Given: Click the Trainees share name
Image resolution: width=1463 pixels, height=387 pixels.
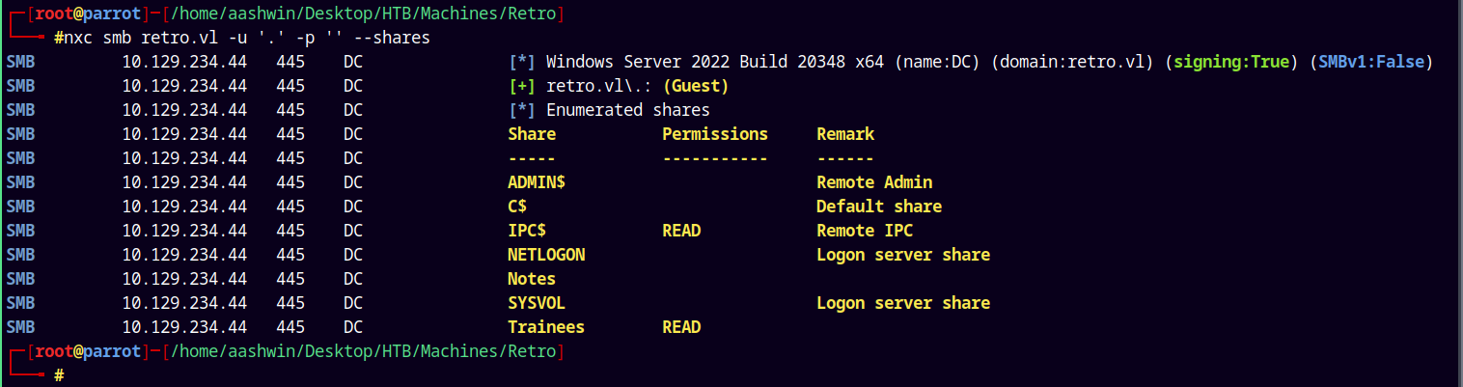Looking at the screenshot, I should coord(546,327).
